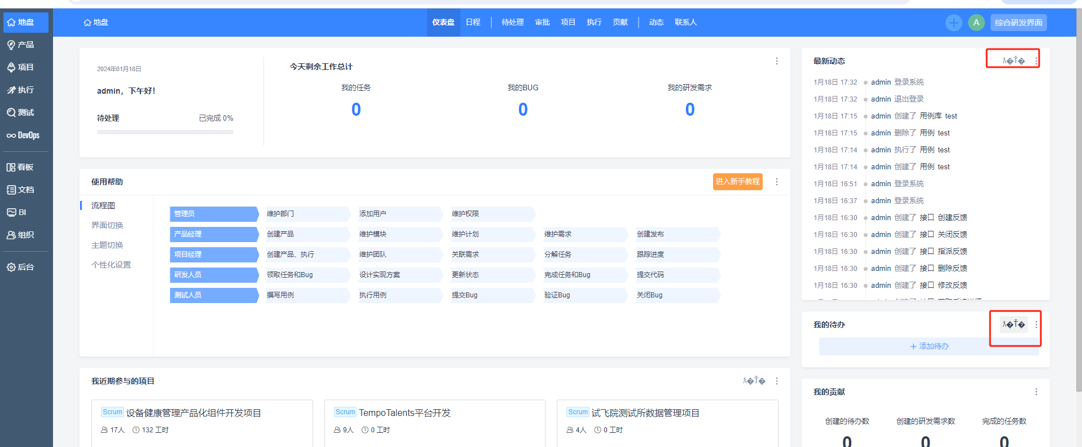The height and width of the screenshot is (447, 1082).
Task: Open the TempoTalents平台开发 project card
Action: click(404, 413)
